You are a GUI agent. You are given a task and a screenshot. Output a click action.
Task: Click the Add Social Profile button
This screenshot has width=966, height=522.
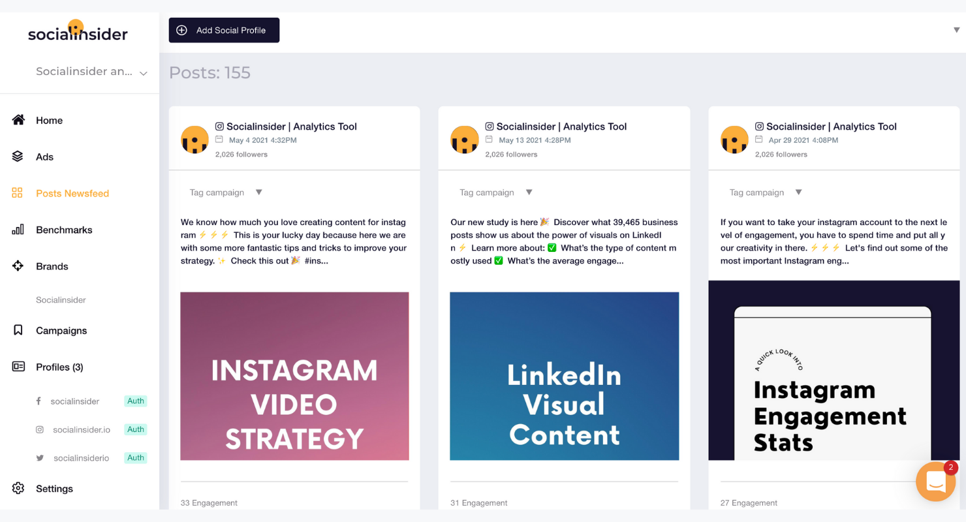[x=224, y=30]
